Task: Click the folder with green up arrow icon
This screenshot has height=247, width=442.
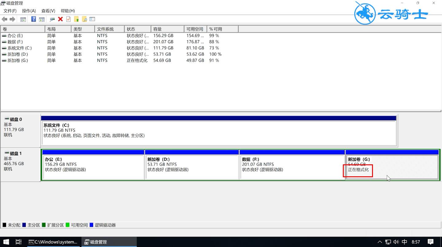Action: [76, 19]
